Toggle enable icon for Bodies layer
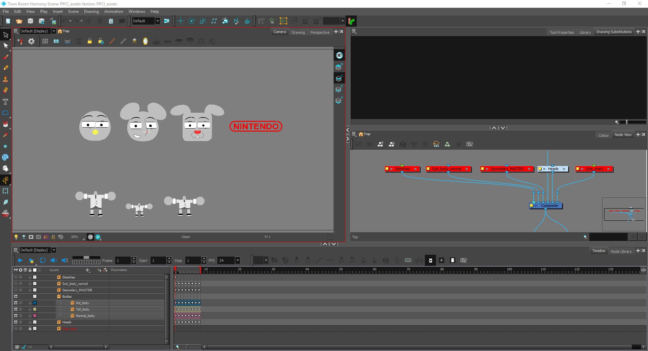The width and height of the screenshot is (648, 351). pos(16,296)
